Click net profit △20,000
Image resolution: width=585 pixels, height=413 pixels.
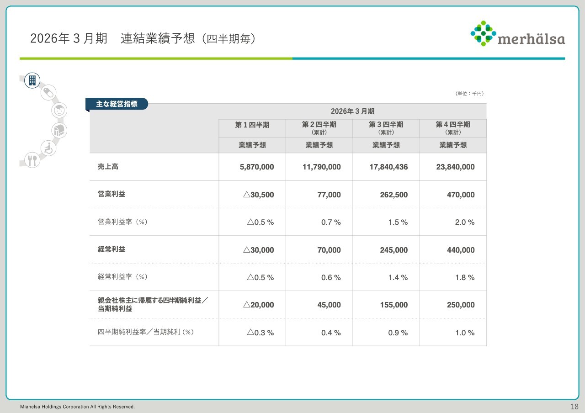point(259,305)
